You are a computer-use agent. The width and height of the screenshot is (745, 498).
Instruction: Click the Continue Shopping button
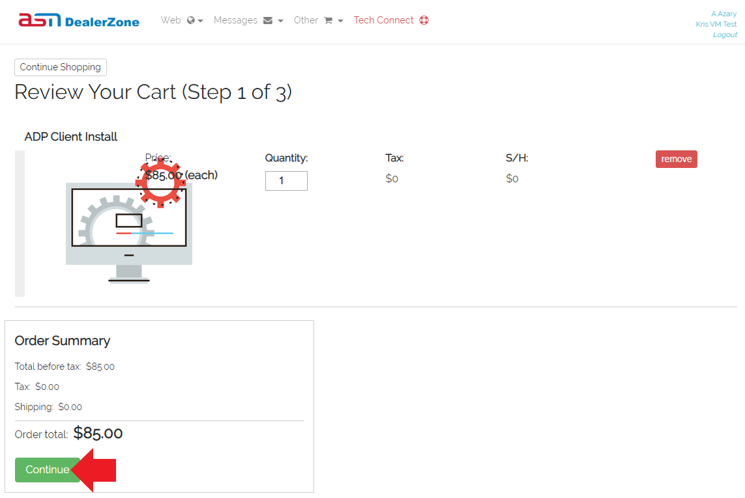click(61, 67)
